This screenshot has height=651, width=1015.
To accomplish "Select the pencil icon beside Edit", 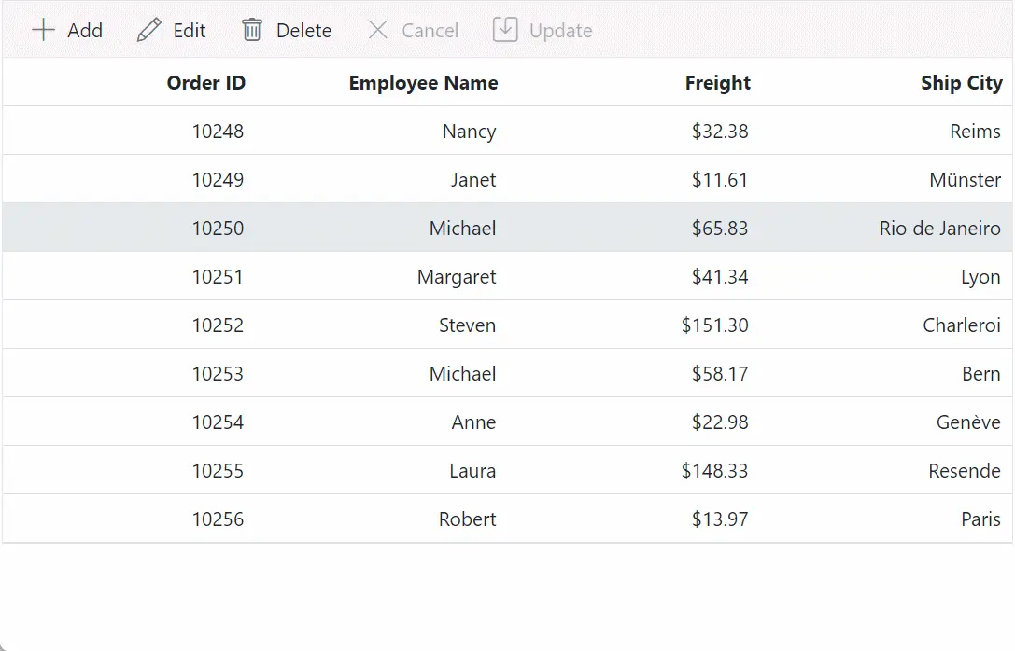I will pyautogui.click(x=148, y=29).
